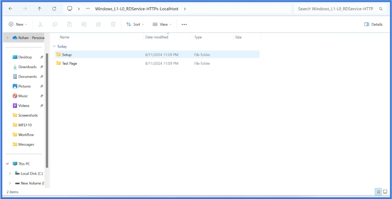Expand the Local Disk (C:) node
This screenshot has height=199, width=392.
coord(10,173)
